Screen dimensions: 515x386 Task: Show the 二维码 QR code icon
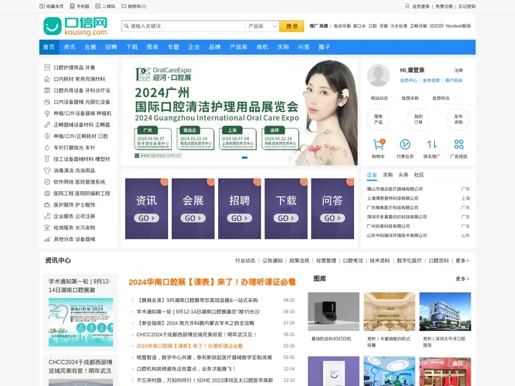(x=98, y=6)
